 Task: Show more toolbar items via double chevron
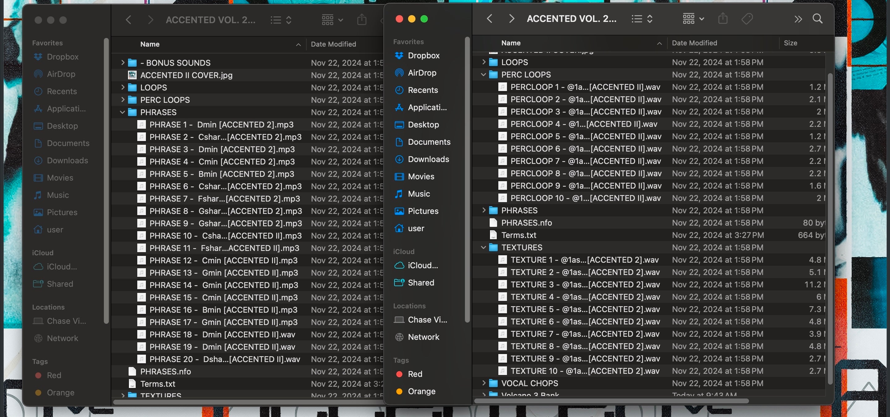tap(798, 19)
